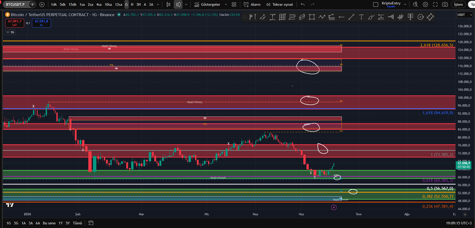Take a snapshot with camera icon
This screenshot has width=475, height=228.
pos(445,4)
